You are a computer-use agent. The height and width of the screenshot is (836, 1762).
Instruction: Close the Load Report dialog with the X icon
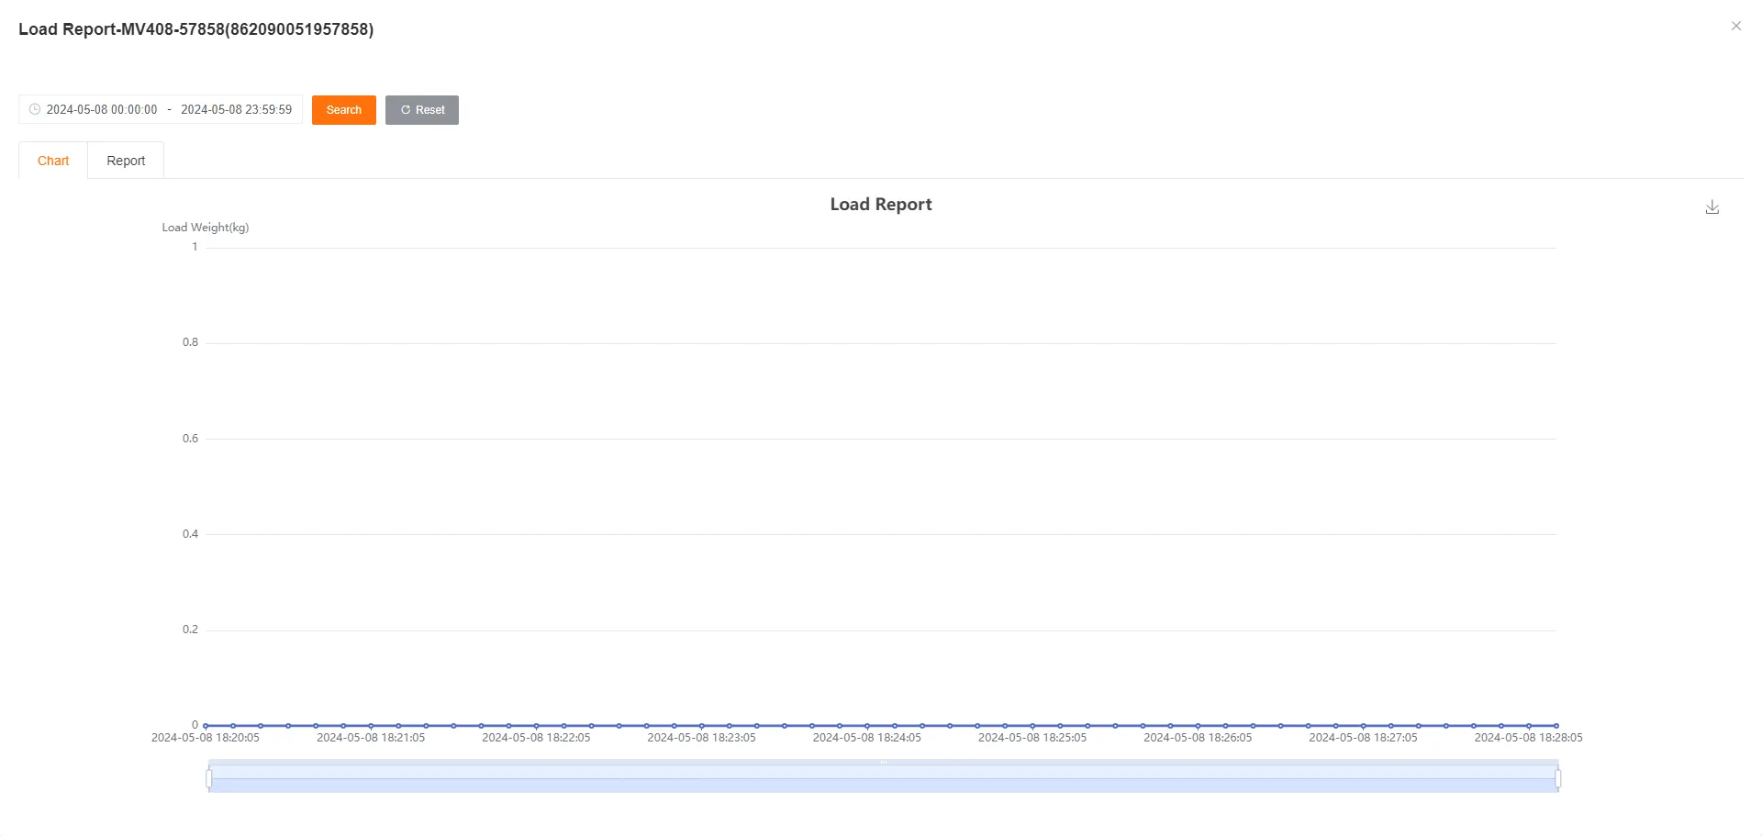[x=1736, y=26]
